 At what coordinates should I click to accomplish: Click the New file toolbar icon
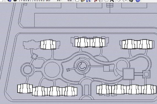pyautogui.click(x=77, y=1)
